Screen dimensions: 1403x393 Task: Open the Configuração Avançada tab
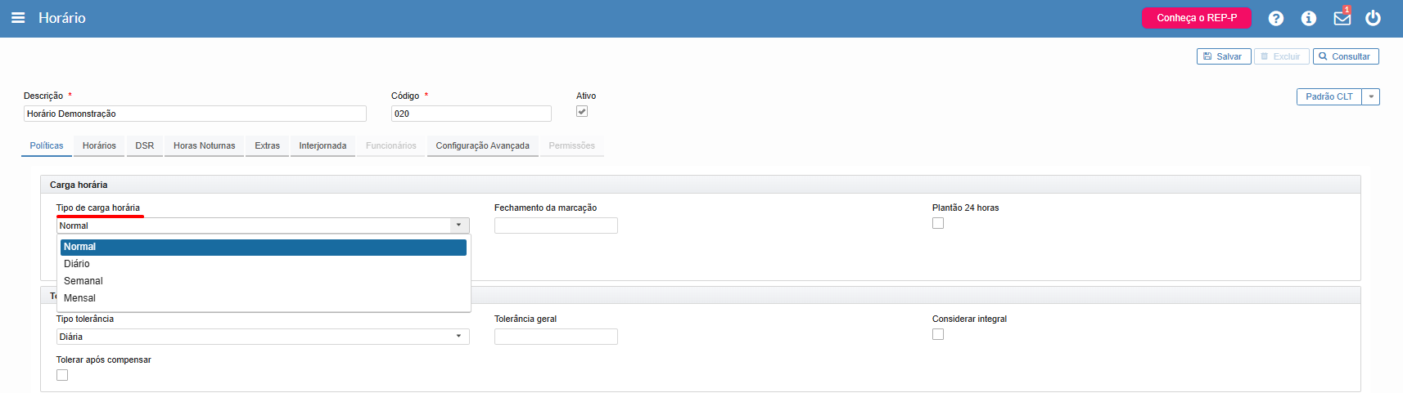[482, 145]
